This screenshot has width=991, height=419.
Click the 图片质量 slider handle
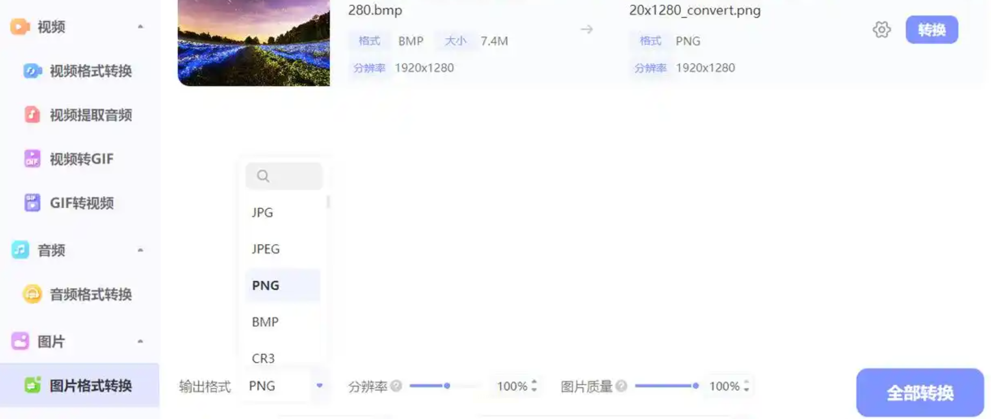click(696, 386)
